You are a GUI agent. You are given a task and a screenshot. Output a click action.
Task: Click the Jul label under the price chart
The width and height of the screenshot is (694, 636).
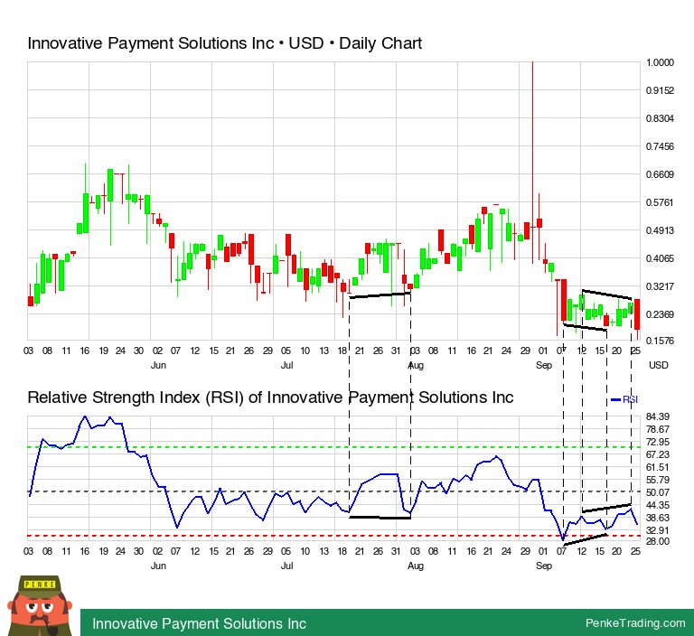click(x=286, y=365)
